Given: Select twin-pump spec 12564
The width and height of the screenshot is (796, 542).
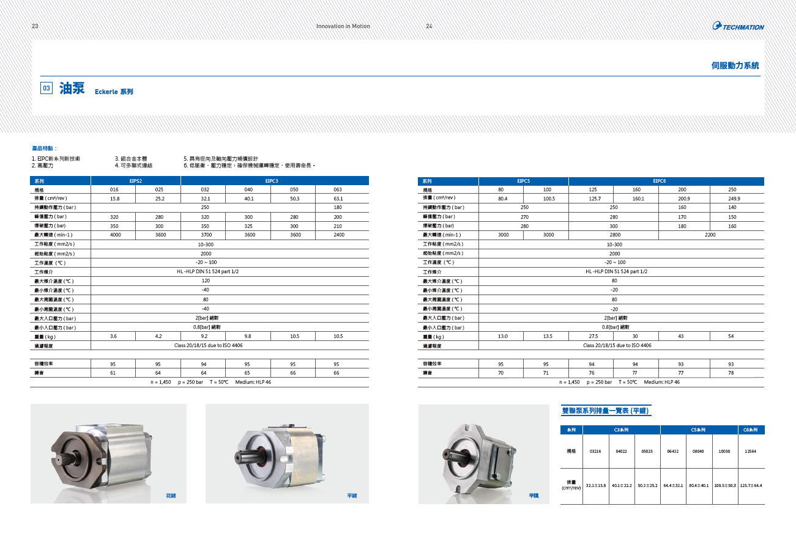Looking at the screenshot, I should click(x=751, y=451).
